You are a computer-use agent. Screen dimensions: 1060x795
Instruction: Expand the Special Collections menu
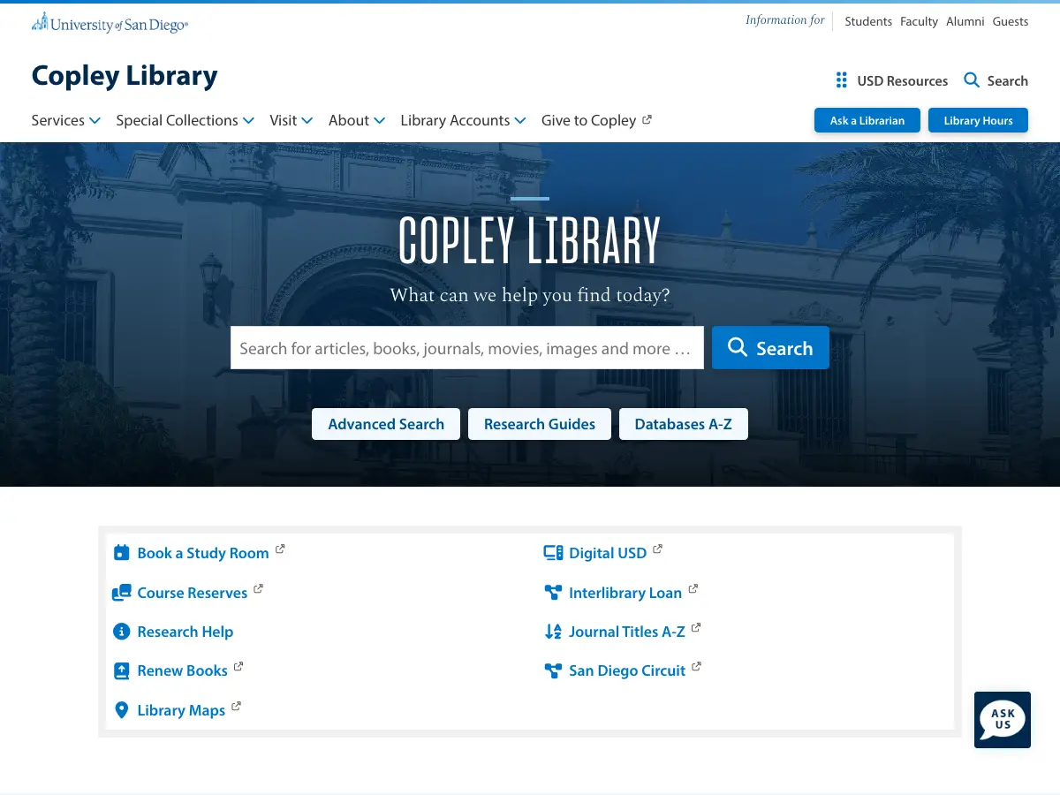pyautogui.click(x=185, y=120)
